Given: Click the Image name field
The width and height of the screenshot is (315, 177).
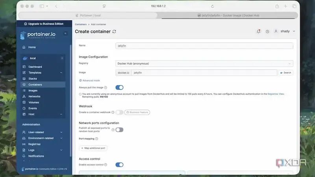Looking at the screenshot, I should coord(204,73).
